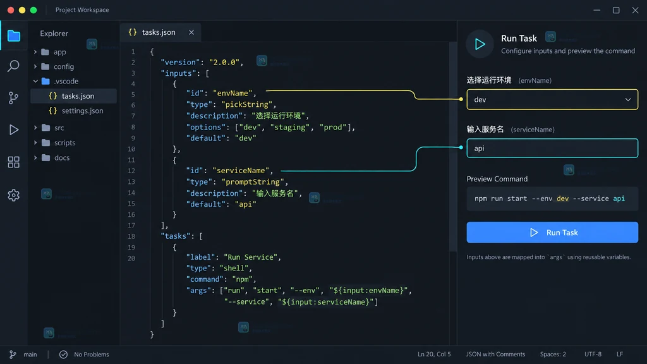Click the Preview Command heading
Screen dimensions: 647x364
tap(497, 179)
